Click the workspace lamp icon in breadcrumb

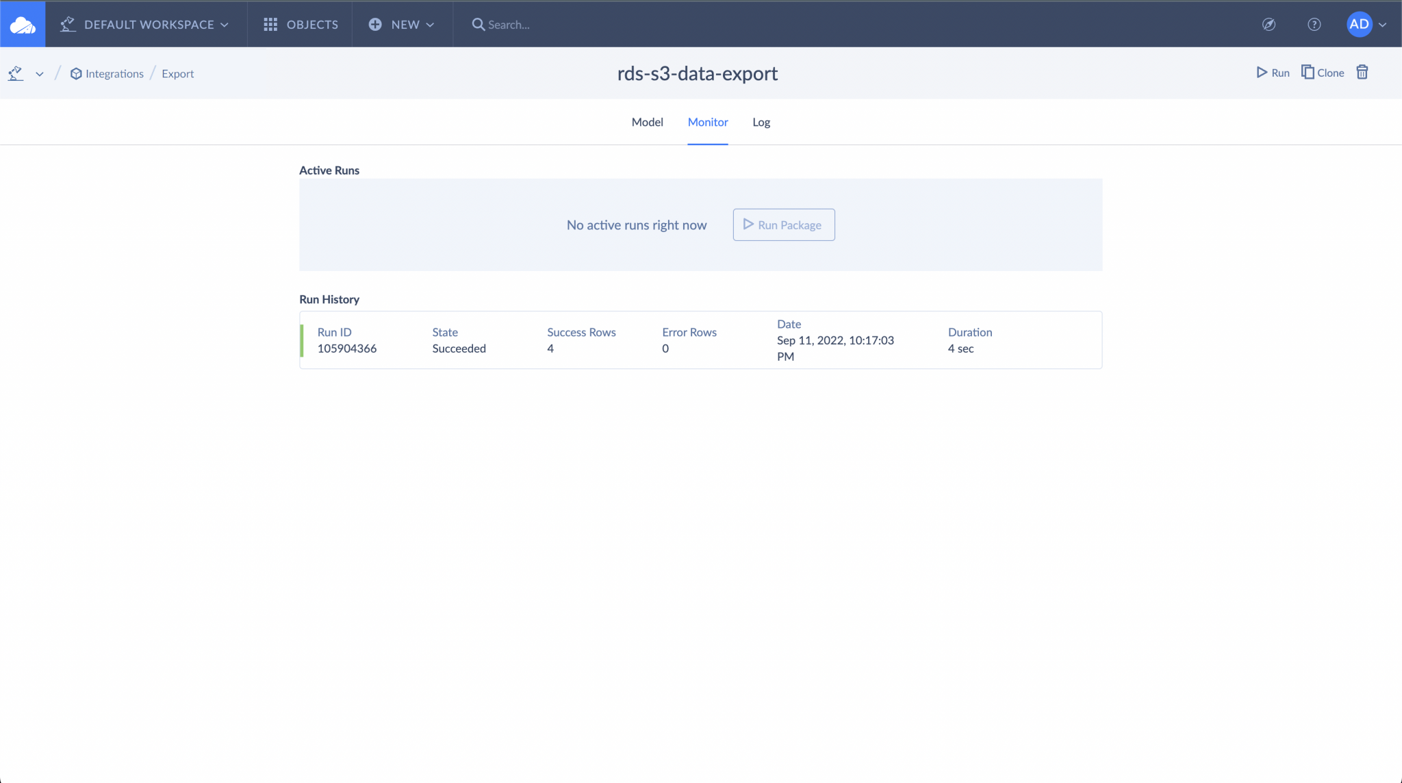tap(15, 73)
